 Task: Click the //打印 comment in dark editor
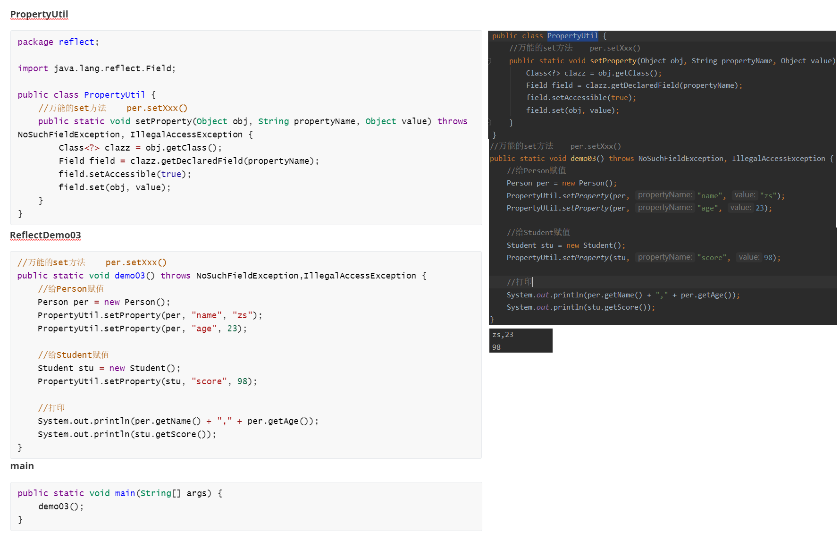(x=519, y=282)
